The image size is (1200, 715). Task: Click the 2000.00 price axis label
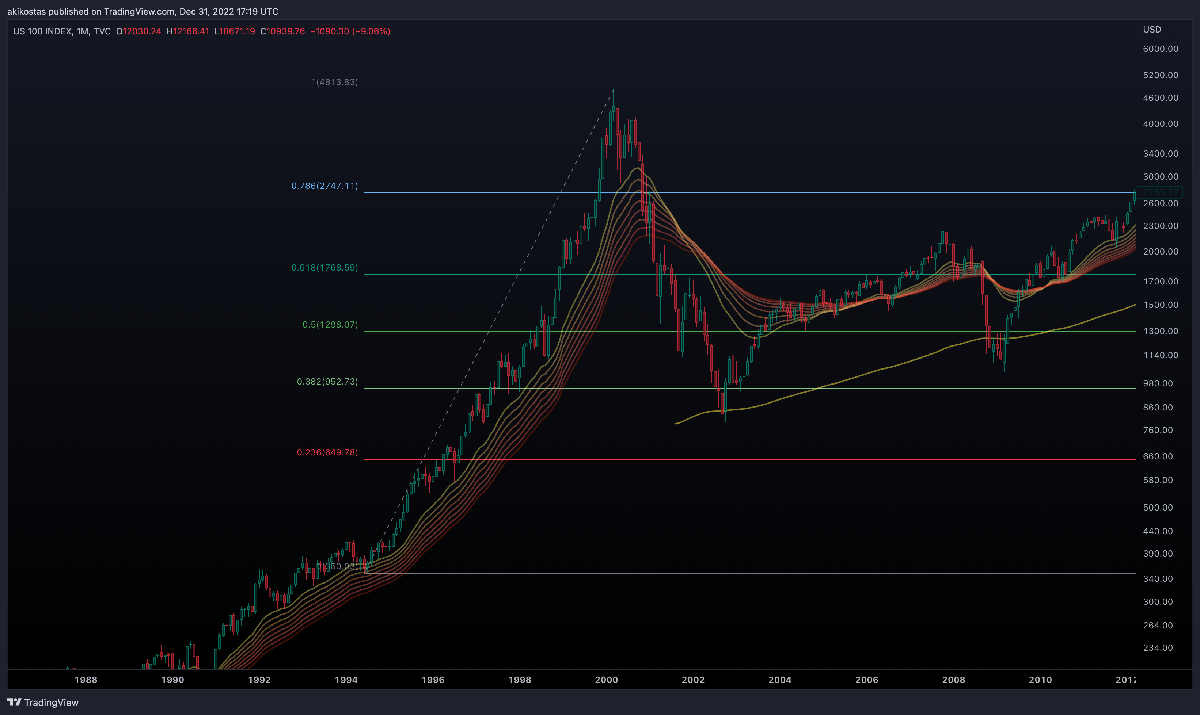click(x=1161, y=252)
